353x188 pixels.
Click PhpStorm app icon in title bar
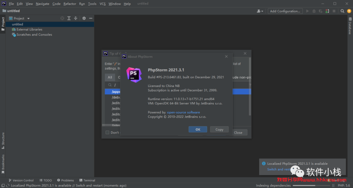coord(4,3)
